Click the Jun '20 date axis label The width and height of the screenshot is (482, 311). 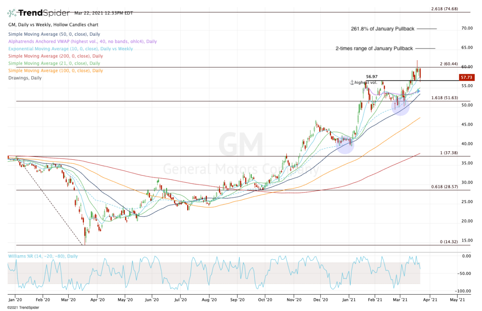151,299
